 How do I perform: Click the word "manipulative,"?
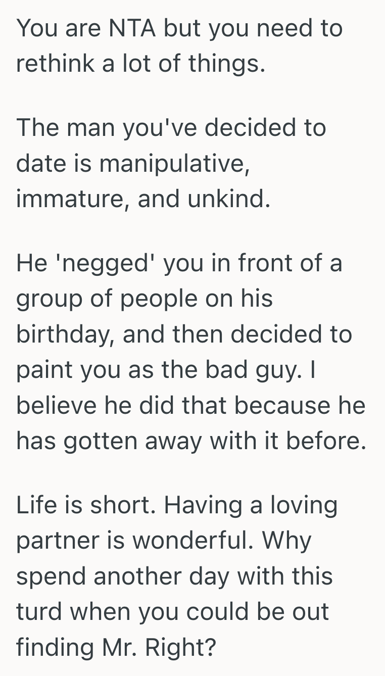[x=174, y=164]
